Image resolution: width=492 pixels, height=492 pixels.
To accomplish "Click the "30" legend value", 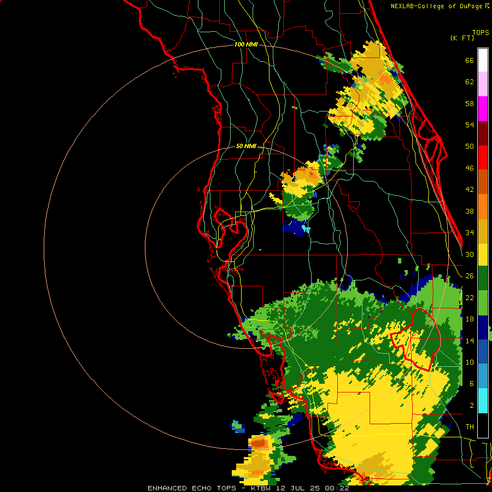I will (470, 254).
